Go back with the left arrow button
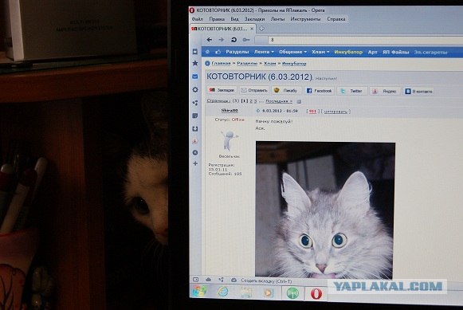The width and height of the screenshot is (463, 310). click(x=210, y=40)
